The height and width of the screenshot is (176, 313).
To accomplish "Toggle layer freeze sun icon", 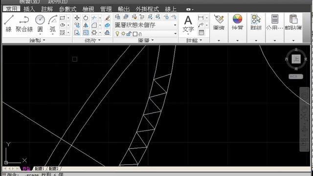I will (x=123, y=34).
